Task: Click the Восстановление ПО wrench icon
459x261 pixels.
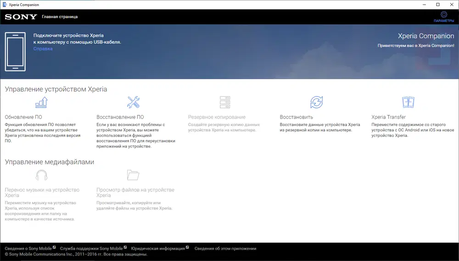Action: pos(133,102)
